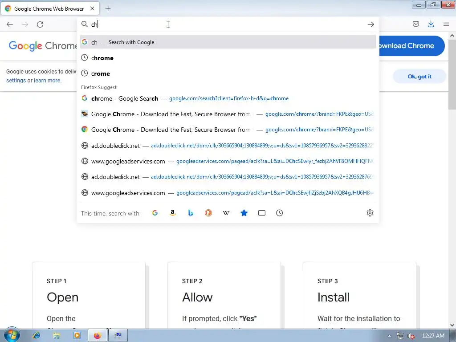Click the network tray icon
The height and width of the screenshot is (342, 456).
tap(400, 336)
